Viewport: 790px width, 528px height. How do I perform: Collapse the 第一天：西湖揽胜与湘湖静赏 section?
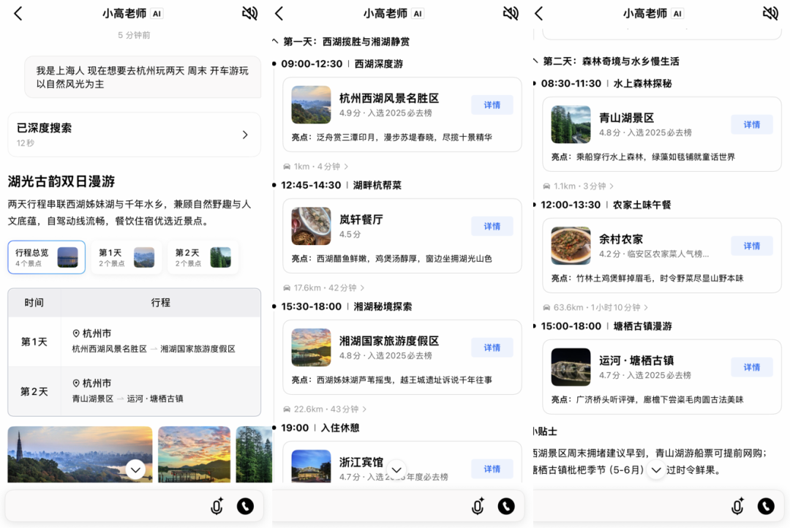275,41
